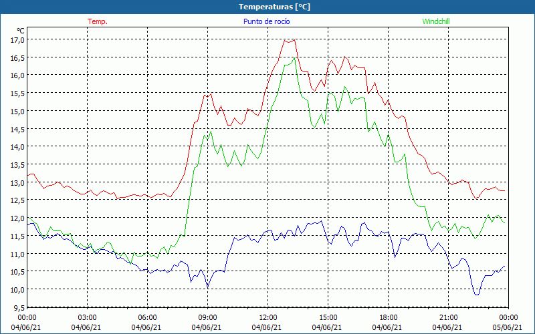Viewport: 535px width, 334px height.
Task: Click the '11,5' y-axis value
Action: tap(18, 236)
